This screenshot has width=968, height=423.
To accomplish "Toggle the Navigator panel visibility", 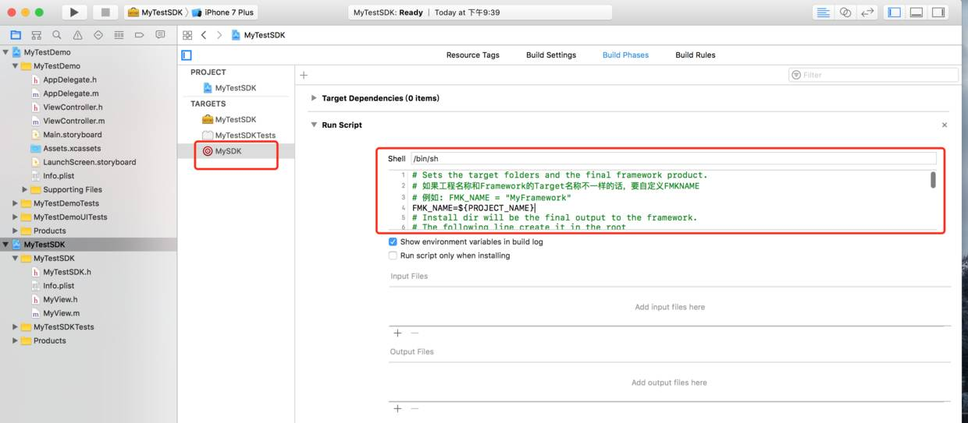I will click(895, 12).
